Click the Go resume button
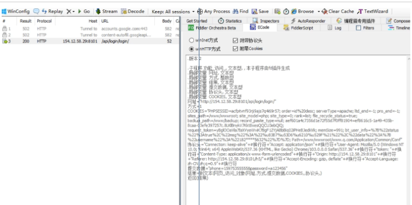 (84, 12)
